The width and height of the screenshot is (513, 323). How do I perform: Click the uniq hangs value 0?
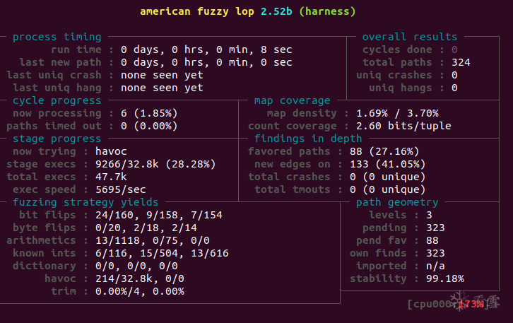(454, 88)
